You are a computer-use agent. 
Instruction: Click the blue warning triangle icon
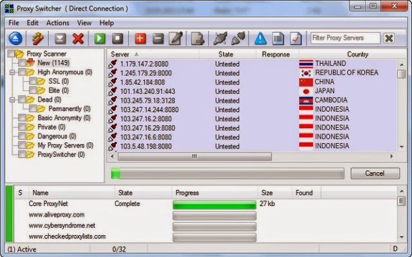tap(260, 39)
